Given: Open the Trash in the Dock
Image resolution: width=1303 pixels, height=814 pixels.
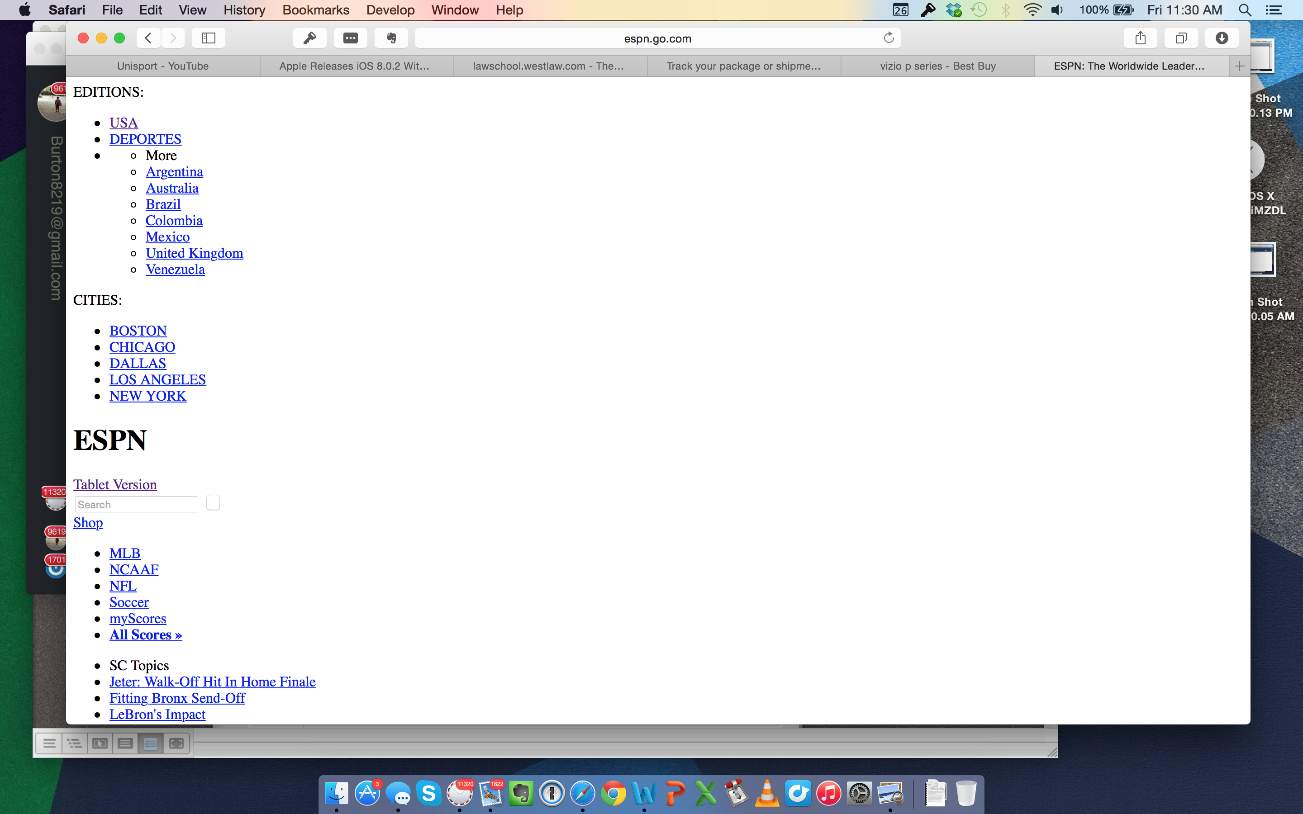Looking at the screenshot, I should pos(966,794).
